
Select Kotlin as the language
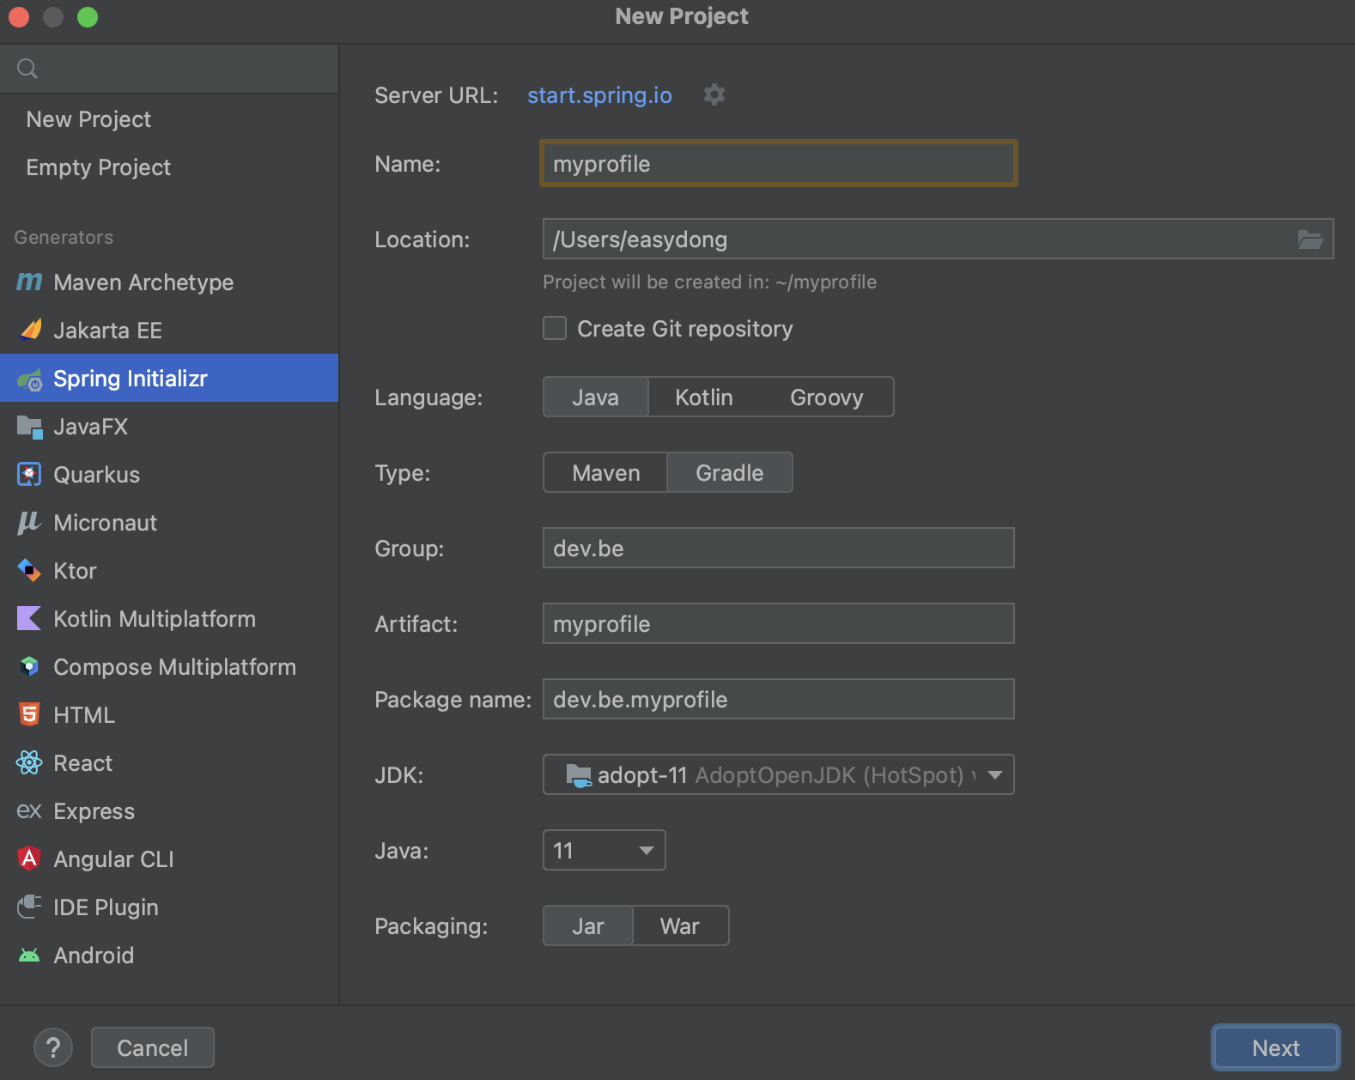(x=704, y=397)
